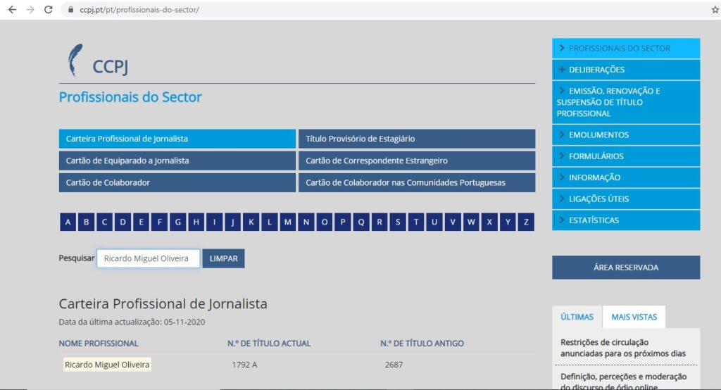Filter names by letter Q
Screen dimensions: 721x390
click(x=361, y=222)
